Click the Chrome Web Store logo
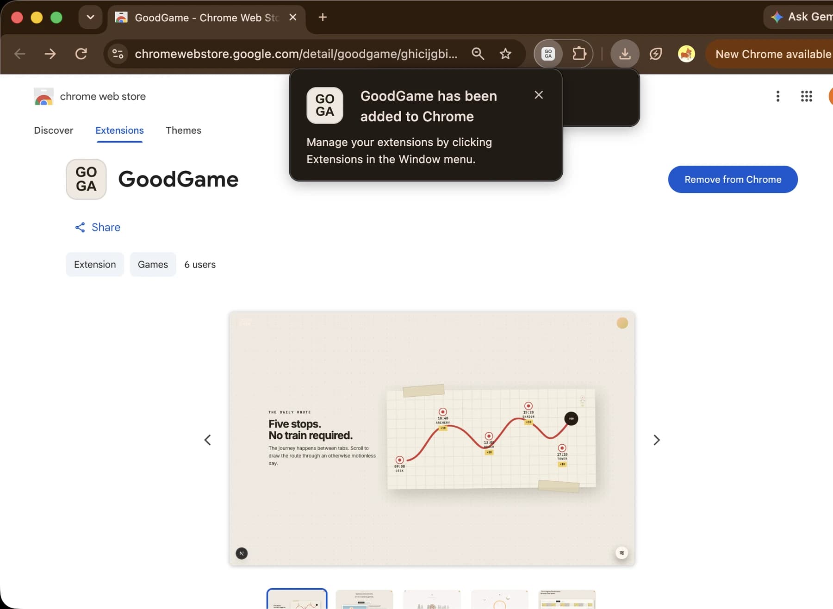Image resolution: width=833 pixels, height=609 pixels. [x=44, y=96]
